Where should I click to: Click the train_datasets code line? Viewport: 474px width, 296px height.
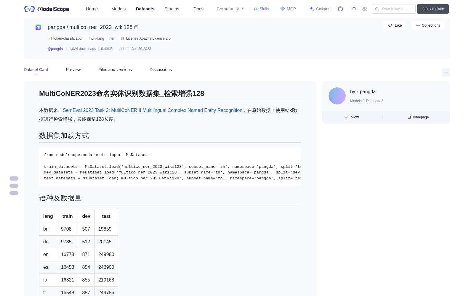pyautogui.click(x=172, y=167)
